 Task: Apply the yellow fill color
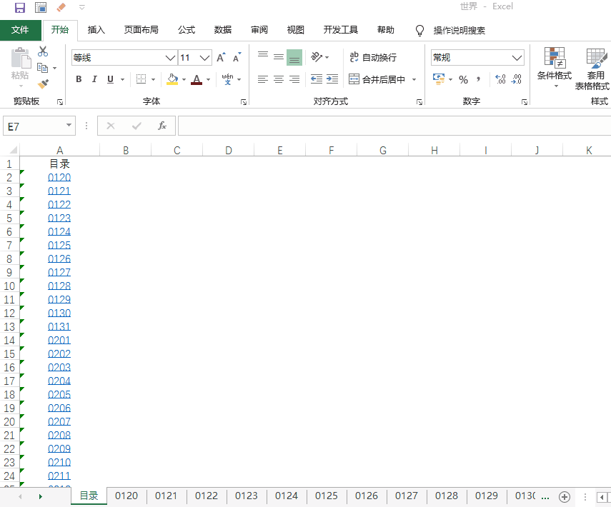[172, 79]
